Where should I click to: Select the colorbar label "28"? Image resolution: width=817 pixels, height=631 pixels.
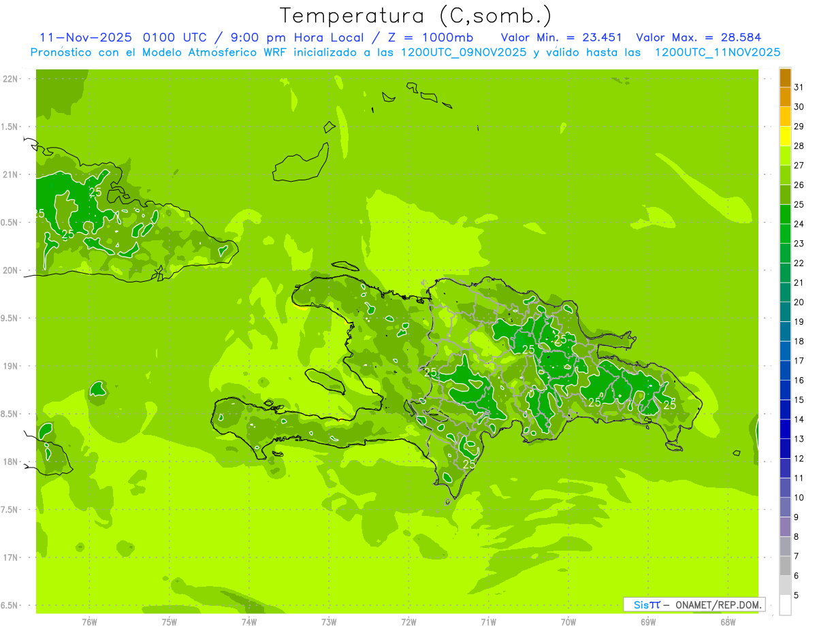(799, 146)
